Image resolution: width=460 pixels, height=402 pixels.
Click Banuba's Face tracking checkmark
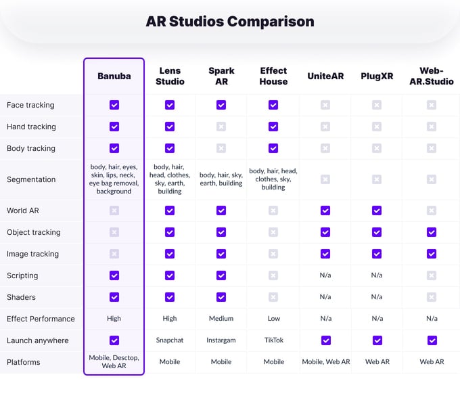point(114,105)
